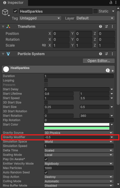Open Start Color mode dropdown arrow

click(x=112, y=125)
